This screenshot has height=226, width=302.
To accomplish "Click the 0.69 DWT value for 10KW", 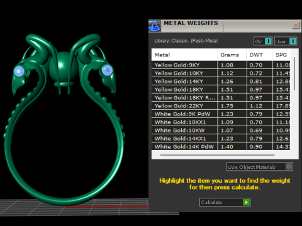I will click(256, 131).
